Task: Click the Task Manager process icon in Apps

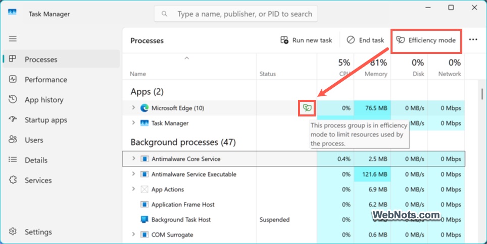Action: point(144,123)
